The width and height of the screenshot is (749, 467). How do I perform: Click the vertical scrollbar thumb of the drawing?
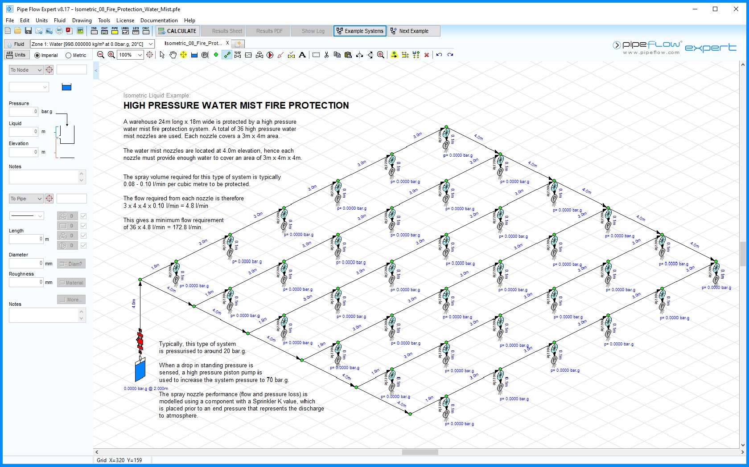tap(743, 254)
